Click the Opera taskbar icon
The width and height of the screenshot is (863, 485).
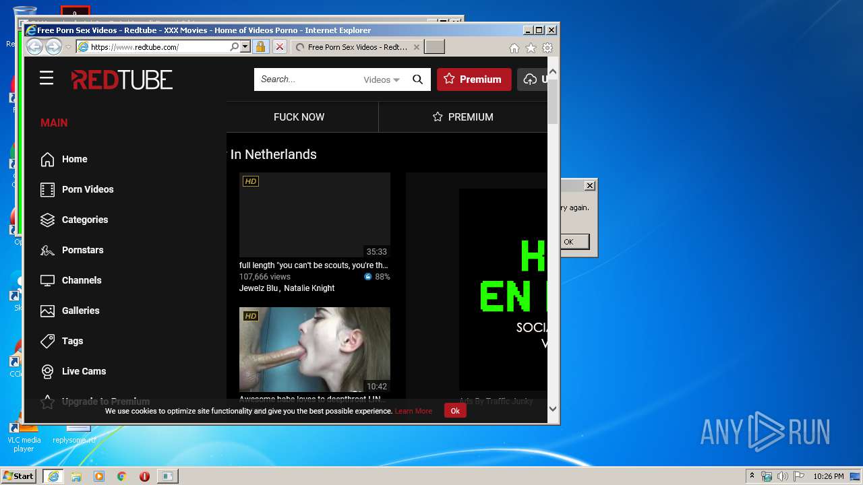click(144, 476)
